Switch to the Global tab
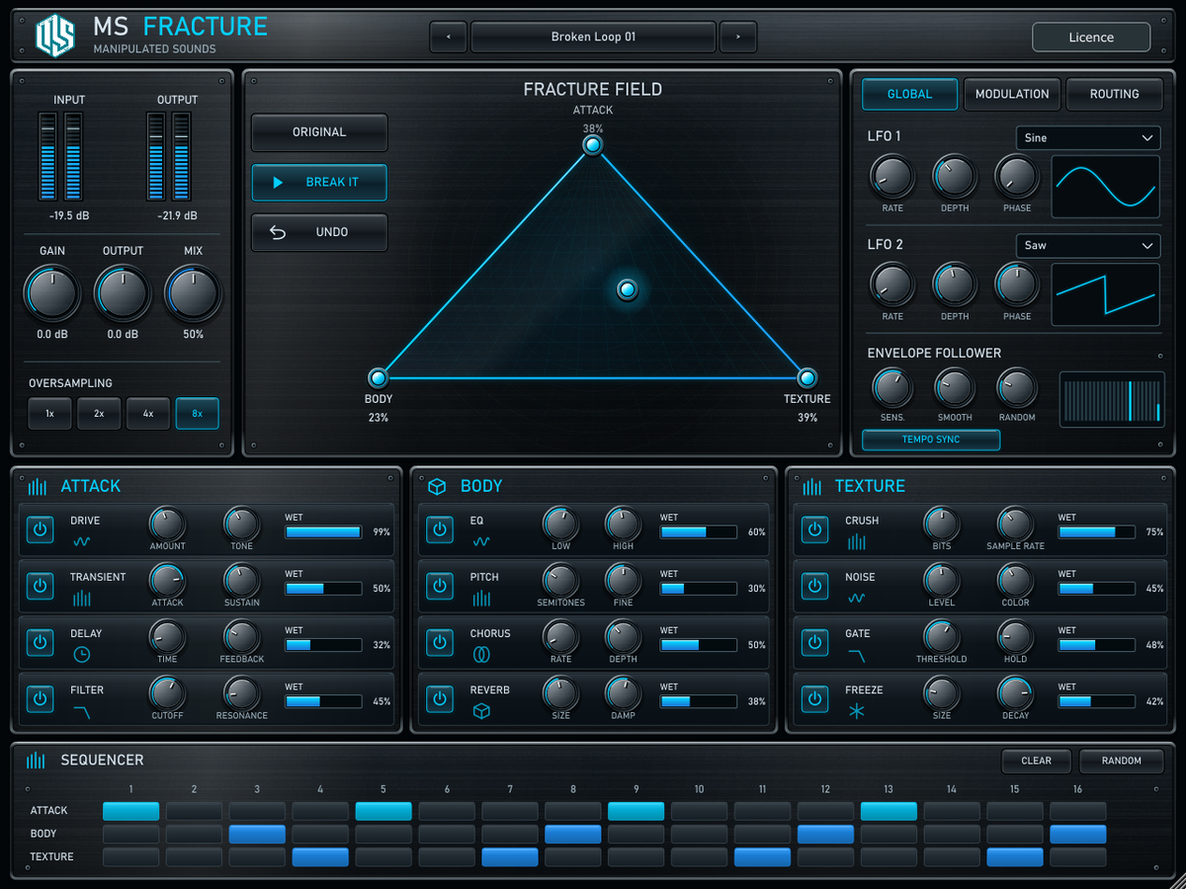The image size is (1186, 889). tap(909, 94)
